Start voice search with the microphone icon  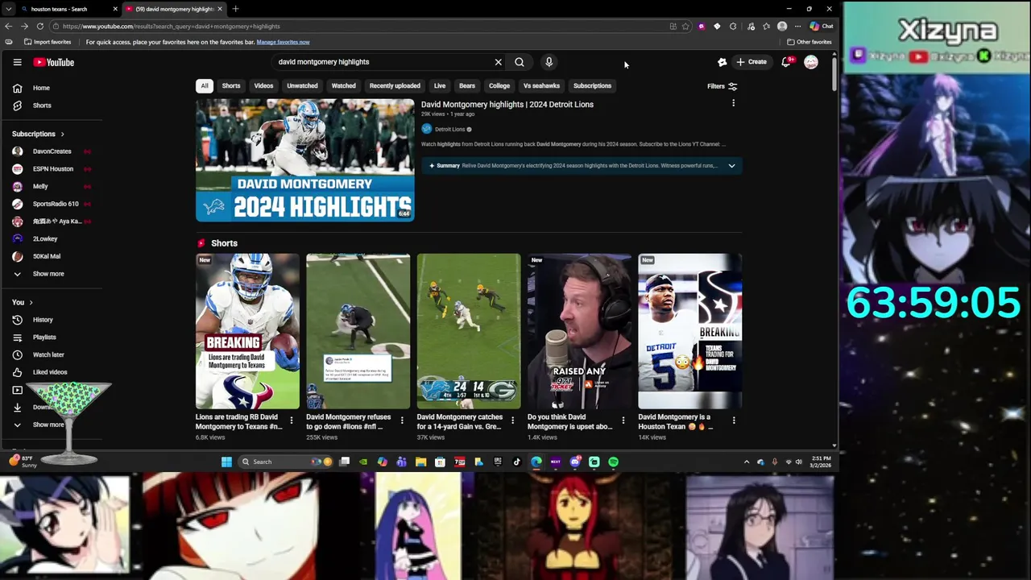pyautogui.click(x=549, y=62)
